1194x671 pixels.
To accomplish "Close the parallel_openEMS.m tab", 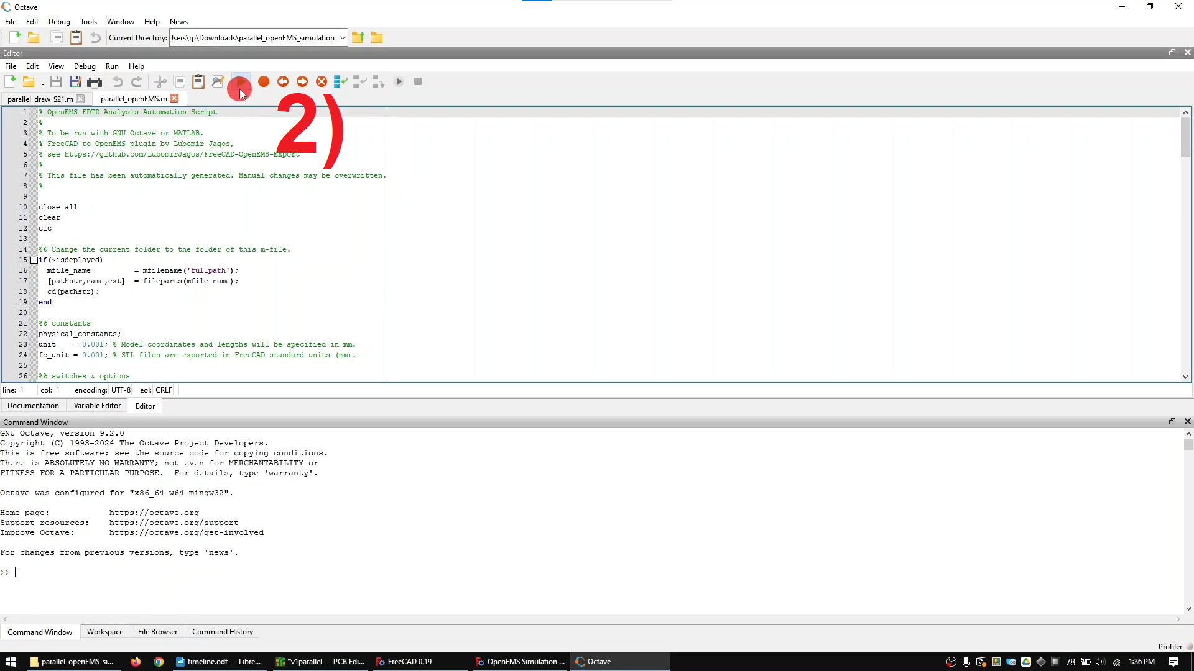I will coord(175,98).
